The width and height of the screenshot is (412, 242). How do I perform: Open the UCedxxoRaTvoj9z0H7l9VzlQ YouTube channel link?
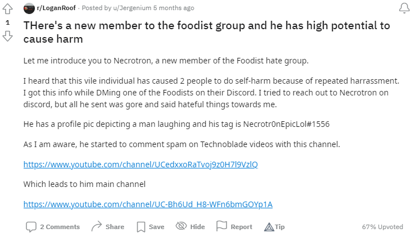141,165
